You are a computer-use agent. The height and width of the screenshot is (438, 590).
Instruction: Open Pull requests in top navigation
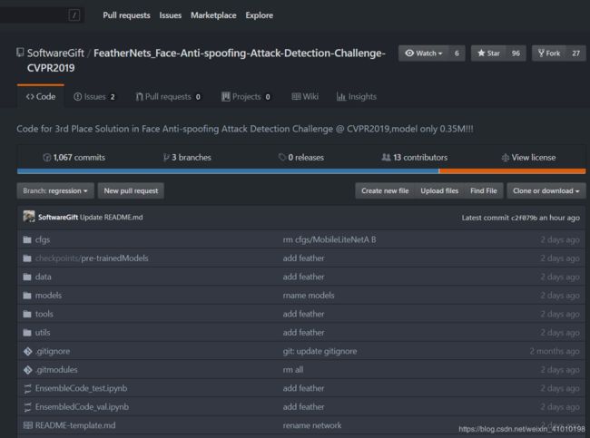point(126,15)
